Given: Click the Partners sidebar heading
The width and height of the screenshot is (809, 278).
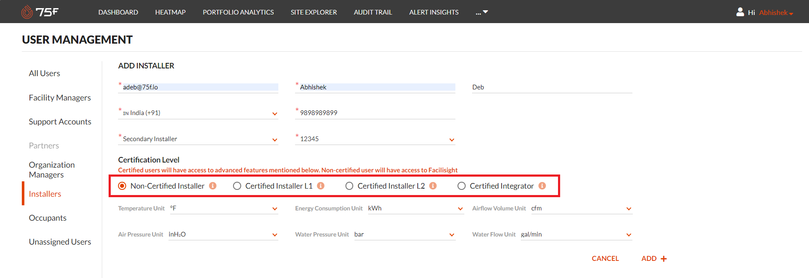Looking at the screenshot, I should coord(44,146).
